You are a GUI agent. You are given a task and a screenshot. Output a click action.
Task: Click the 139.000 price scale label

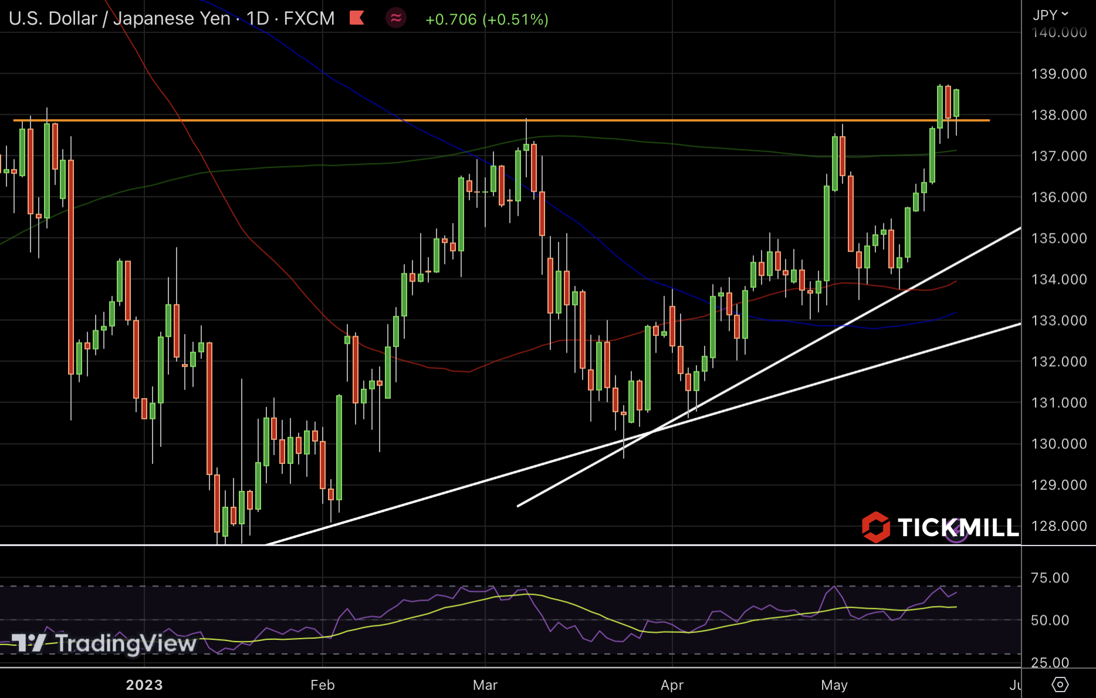click(1058, 74)
